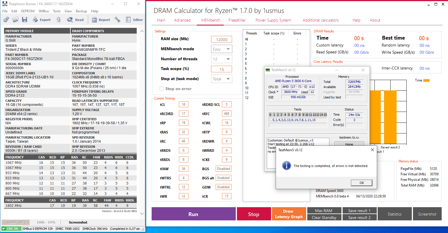Click the CRC OK status indicator

[x=11, y=229]
